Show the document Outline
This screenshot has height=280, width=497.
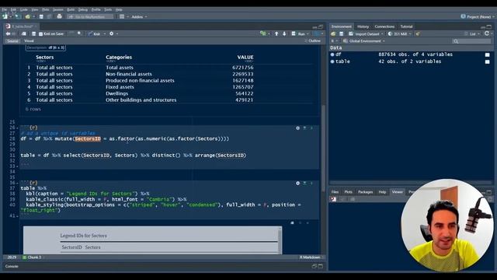[313, 40]
